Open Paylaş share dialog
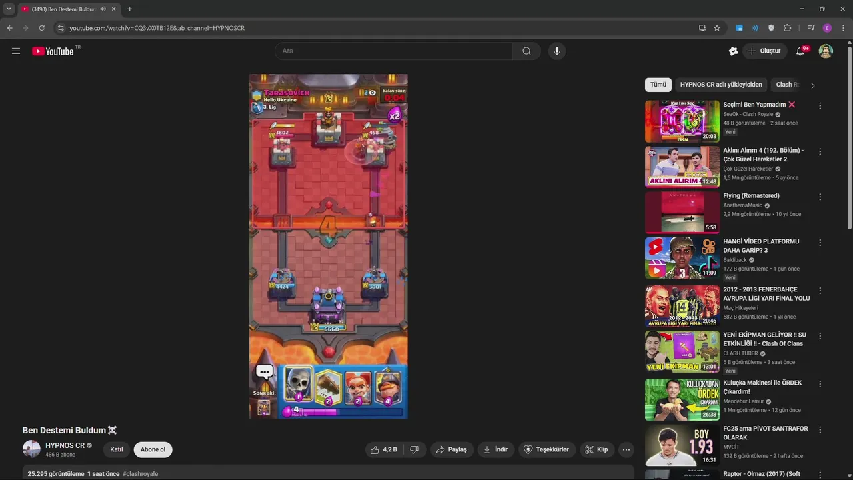The image size is (853, 480). [x=452, y=450]
